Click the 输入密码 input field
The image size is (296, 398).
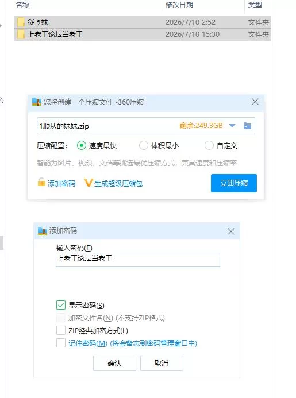138,260
